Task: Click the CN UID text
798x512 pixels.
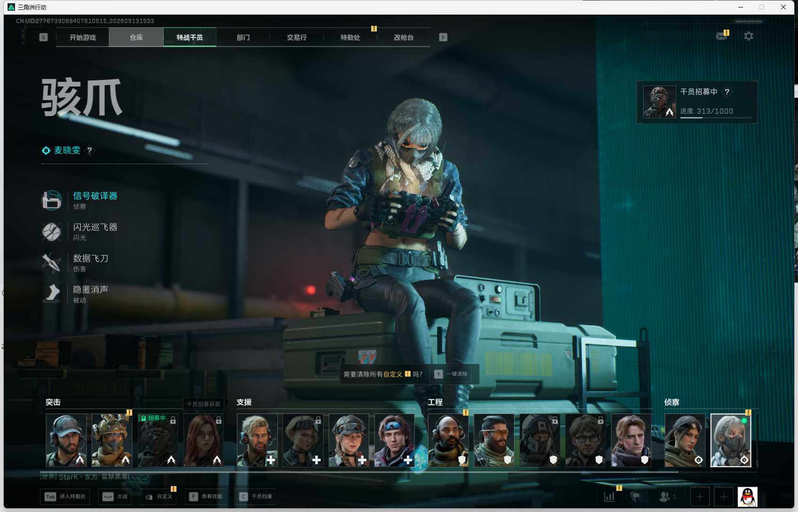Action: click(85, 21)
